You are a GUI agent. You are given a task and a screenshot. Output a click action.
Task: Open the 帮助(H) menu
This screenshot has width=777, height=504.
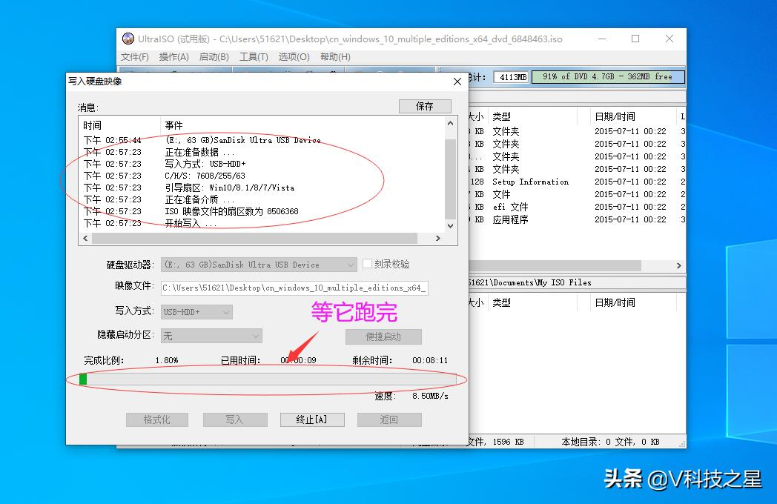point(334,56)
